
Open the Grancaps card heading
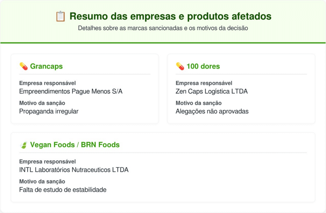pos(46,66)
